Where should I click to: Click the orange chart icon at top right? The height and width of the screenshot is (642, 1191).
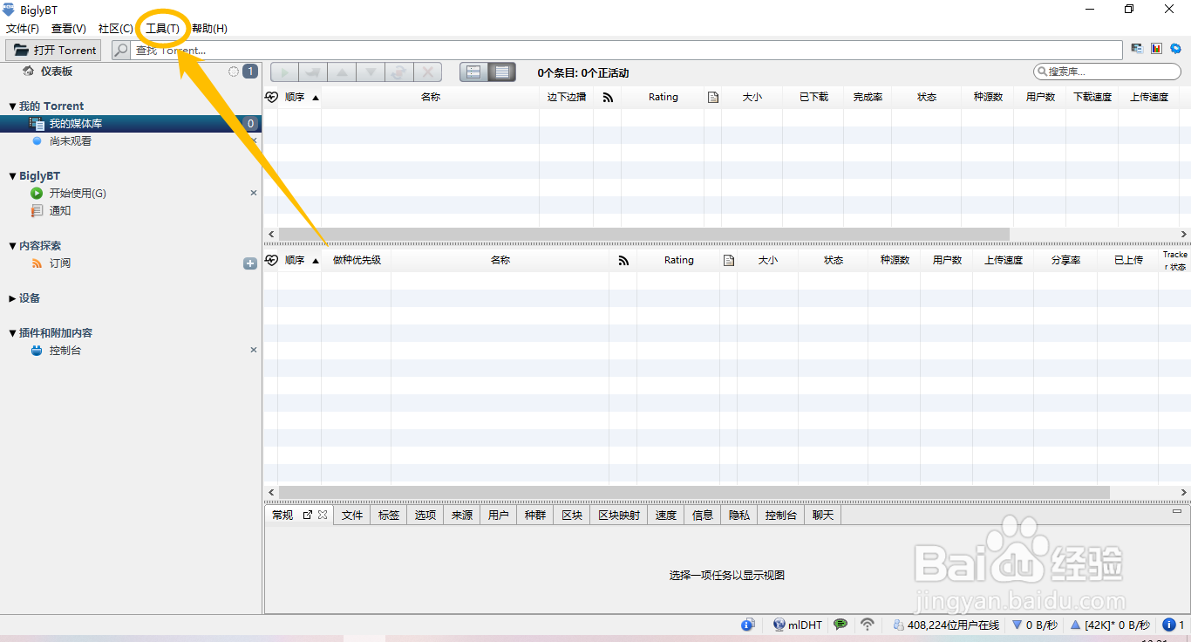[1156, 49]
